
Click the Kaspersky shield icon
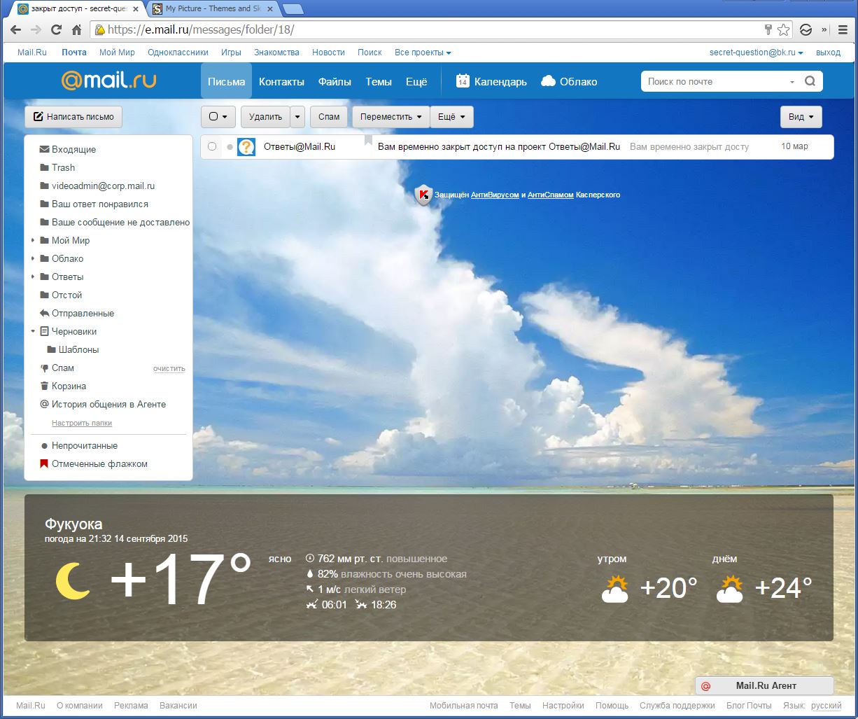tap(423, 195)
